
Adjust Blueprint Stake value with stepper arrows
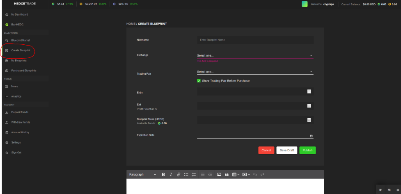(x=309, y=120)
